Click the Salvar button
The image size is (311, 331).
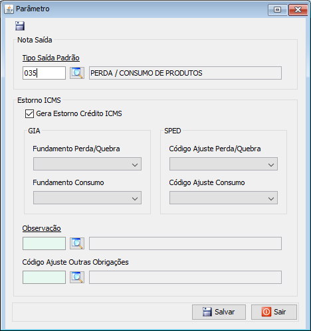tap(219, 312)
